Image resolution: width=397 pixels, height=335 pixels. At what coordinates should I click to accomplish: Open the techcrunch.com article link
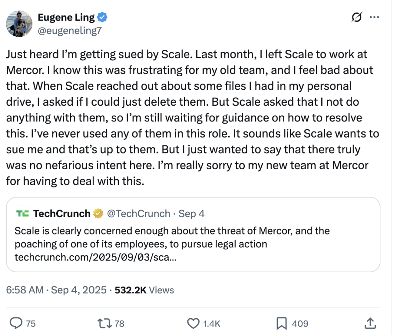point(96,257)
